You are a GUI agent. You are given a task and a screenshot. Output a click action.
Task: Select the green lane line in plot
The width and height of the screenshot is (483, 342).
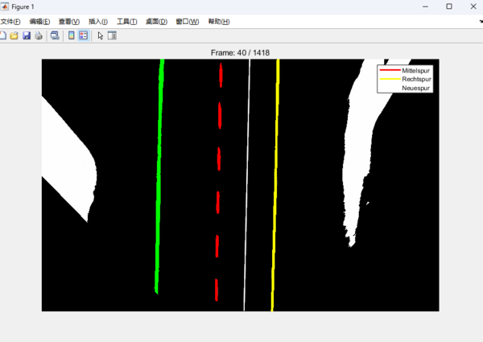click(x=159, y=177)
